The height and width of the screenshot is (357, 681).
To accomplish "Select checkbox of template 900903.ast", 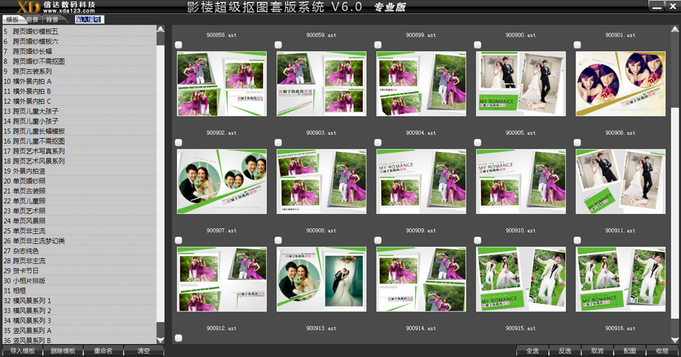I will [279, 142].
